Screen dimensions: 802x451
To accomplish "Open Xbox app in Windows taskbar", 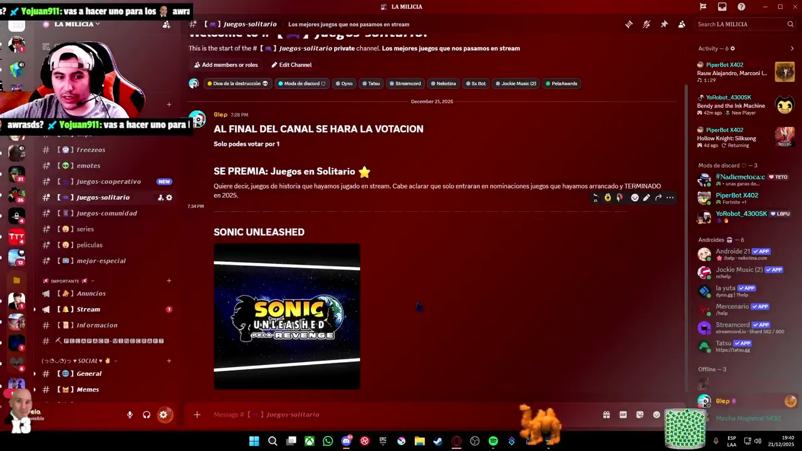I will pos(310,441).
